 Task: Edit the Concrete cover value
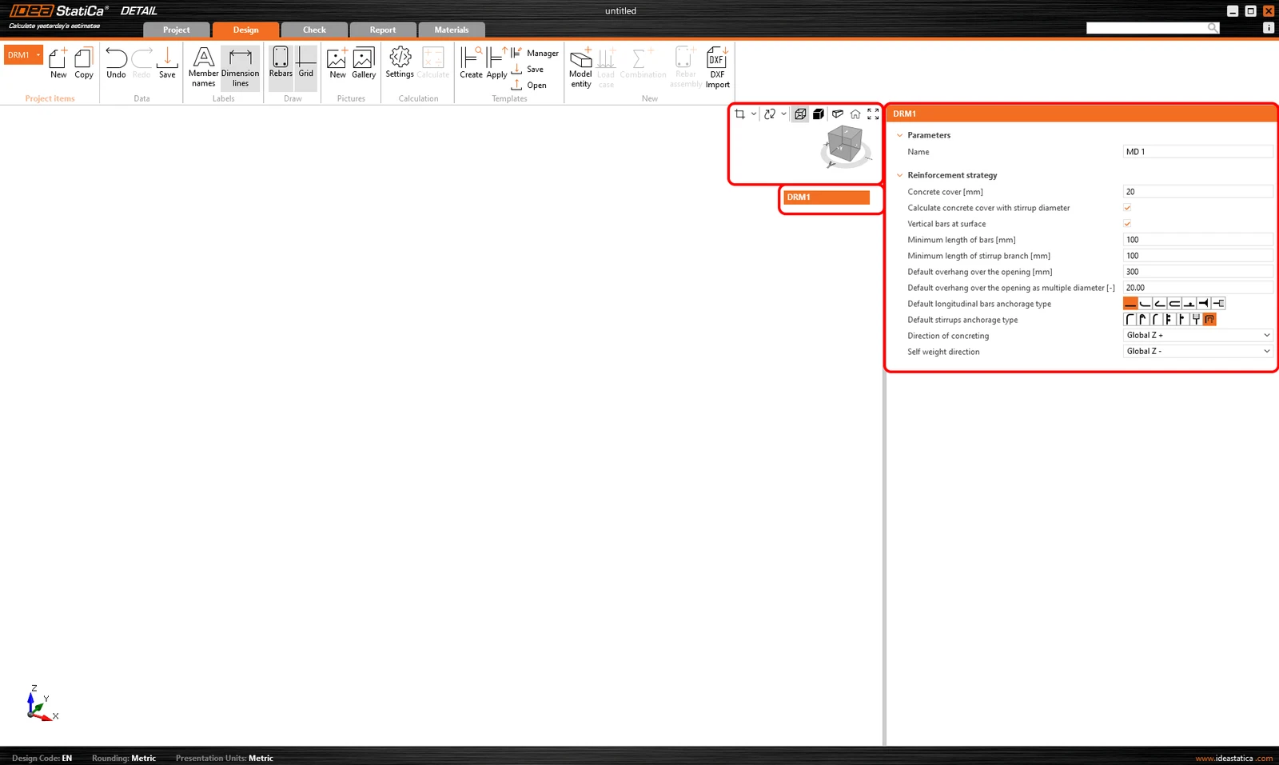click(x=1197, y=192)
